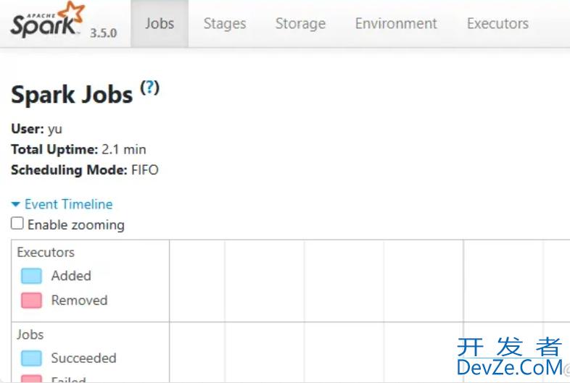View the Executors tab
The image size is (570, 383).
[x=497, y=24]
